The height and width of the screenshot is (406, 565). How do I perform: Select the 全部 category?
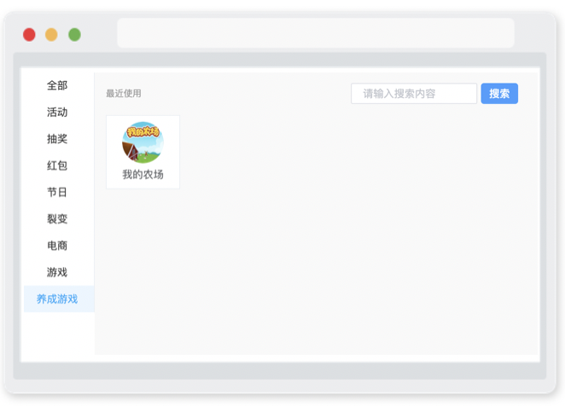[57, 86]
